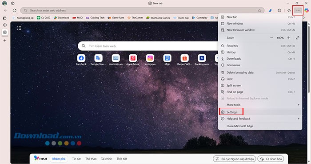Image resolution: width=311 pixels, height=164 pixels.
Task: Select the Khám phá tab
Action: (59, 159)
